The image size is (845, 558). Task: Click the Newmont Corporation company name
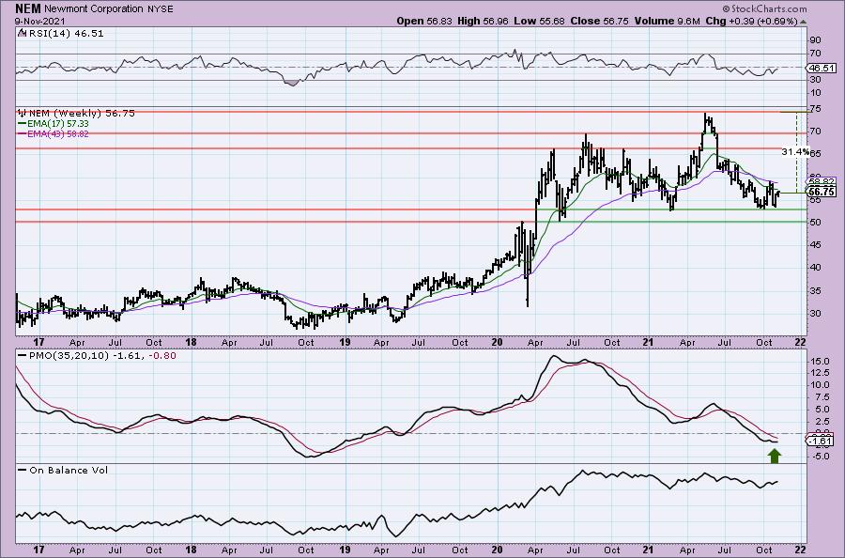(94, 9)
